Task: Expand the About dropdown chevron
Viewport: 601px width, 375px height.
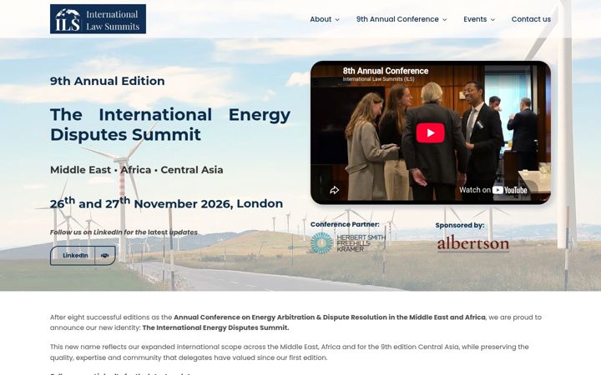Action: pos(337,19)
